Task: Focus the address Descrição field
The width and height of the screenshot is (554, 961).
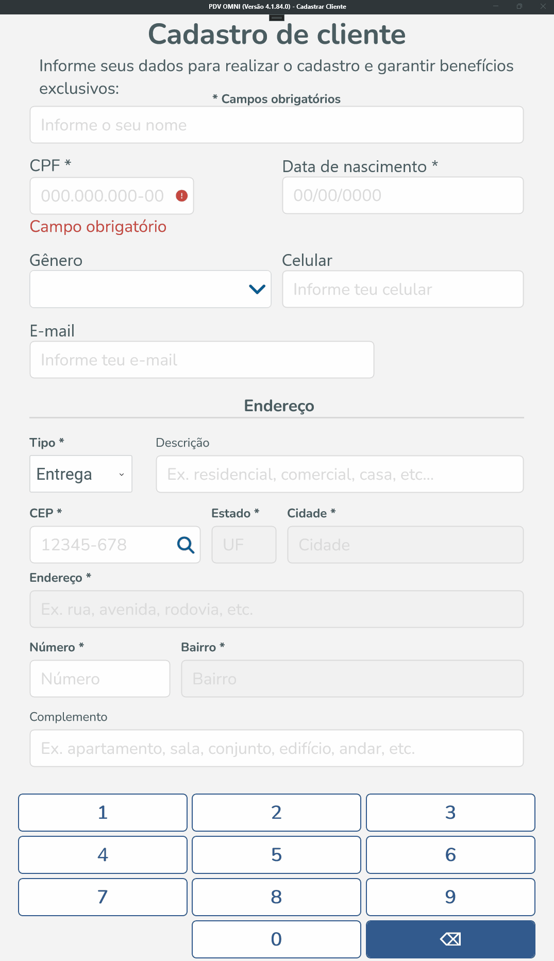Action: pos(340,474)
